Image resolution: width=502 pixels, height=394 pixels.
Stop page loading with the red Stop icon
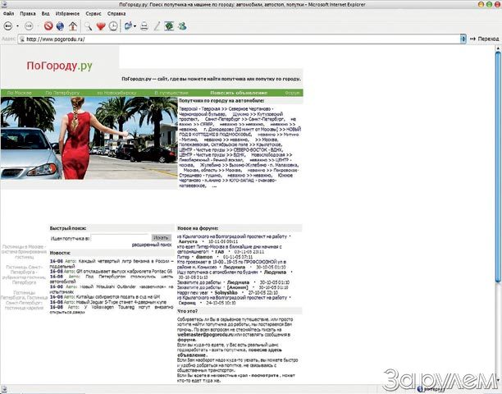(48, 26)
